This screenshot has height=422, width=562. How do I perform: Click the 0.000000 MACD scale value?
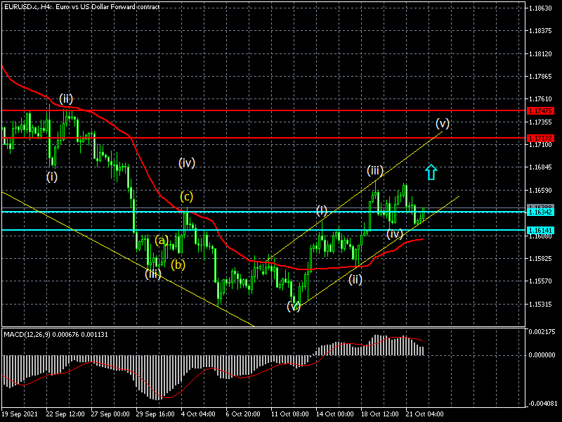point(542,355)
